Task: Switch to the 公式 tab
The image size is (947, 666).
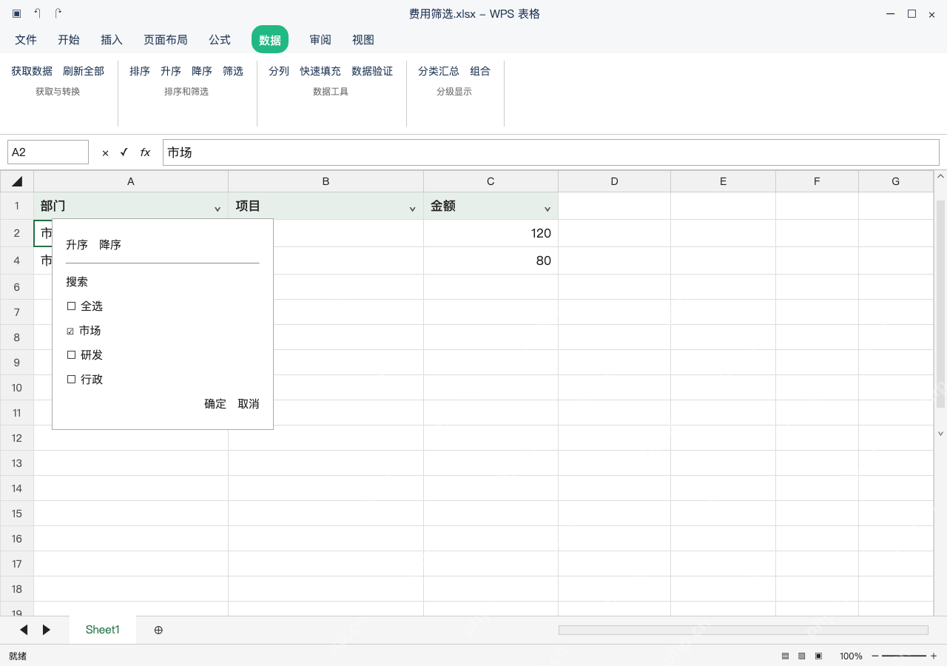Action: point(220,40)
